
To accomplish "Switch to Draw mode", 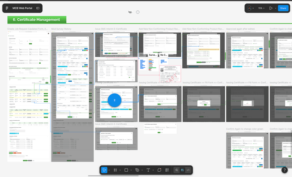I will click(x=176, y=170).
